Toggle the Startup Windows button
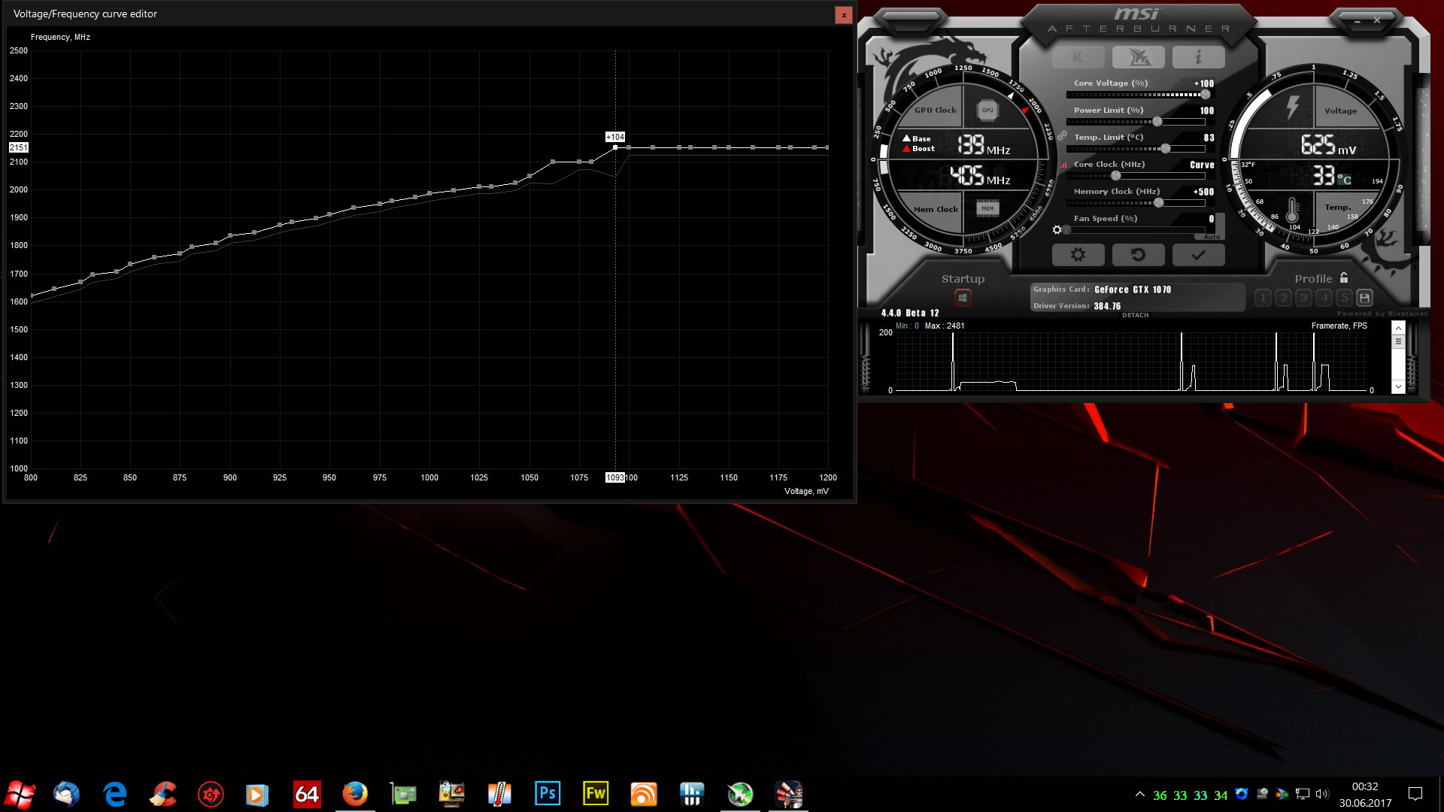The width and height of the screenshot is (1444, 812). tap(963, 298)
